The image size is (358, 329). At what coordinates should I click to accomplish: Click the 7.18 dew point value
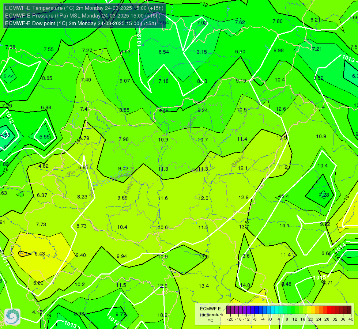pos(163,81)
